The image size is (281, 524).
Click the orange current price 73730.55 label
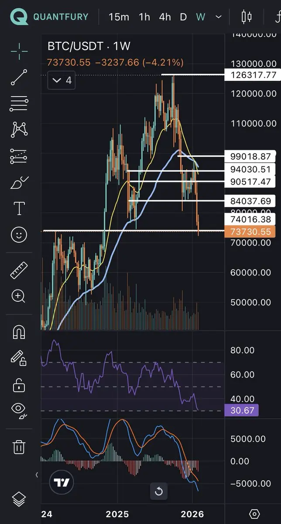click(x=250, y=231)
